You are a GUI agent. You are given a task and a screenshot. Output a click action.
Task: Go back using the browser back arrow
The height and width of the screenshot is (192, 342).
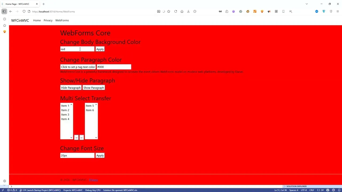pos(11,11)
